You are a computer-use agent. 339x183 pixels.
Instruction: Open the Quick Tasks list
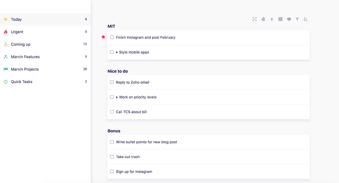[22, 82]
